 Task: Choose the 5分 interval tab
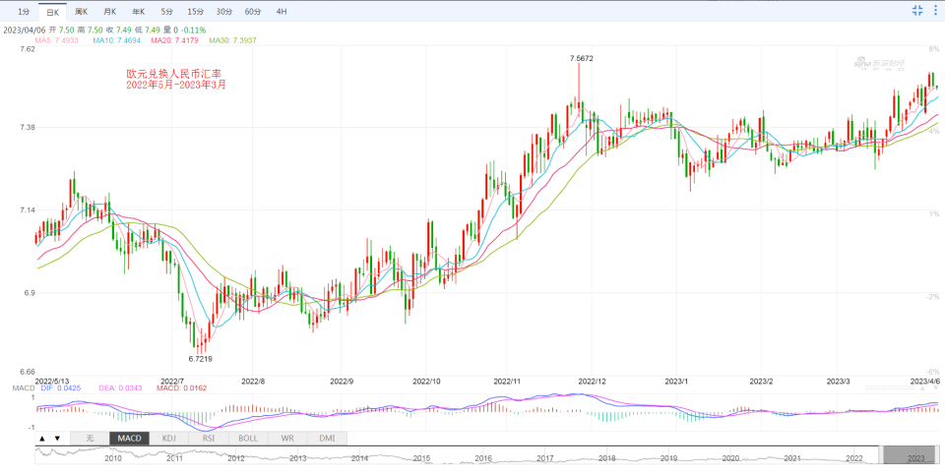pos(167,11)
